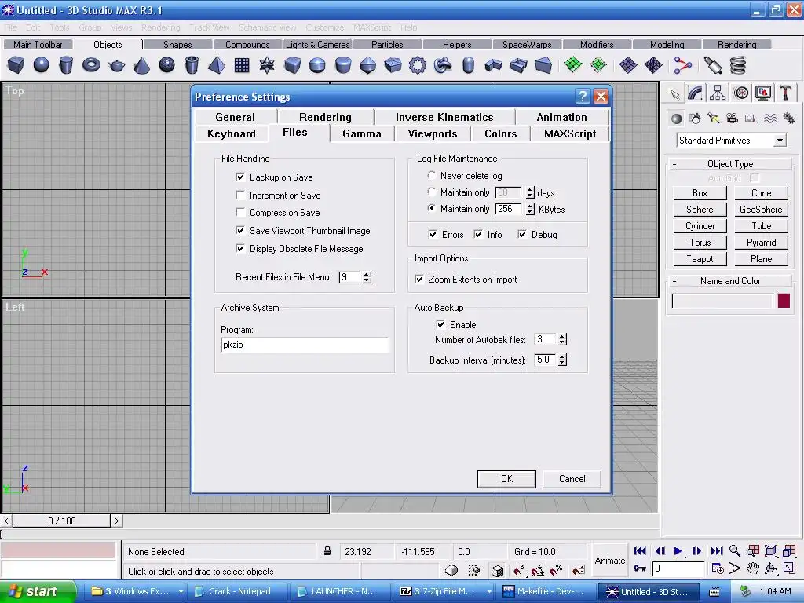Viewport: 804px width, 603px height.
Task: Switch to the Rendering preferences tab
Action: (325, 117)
